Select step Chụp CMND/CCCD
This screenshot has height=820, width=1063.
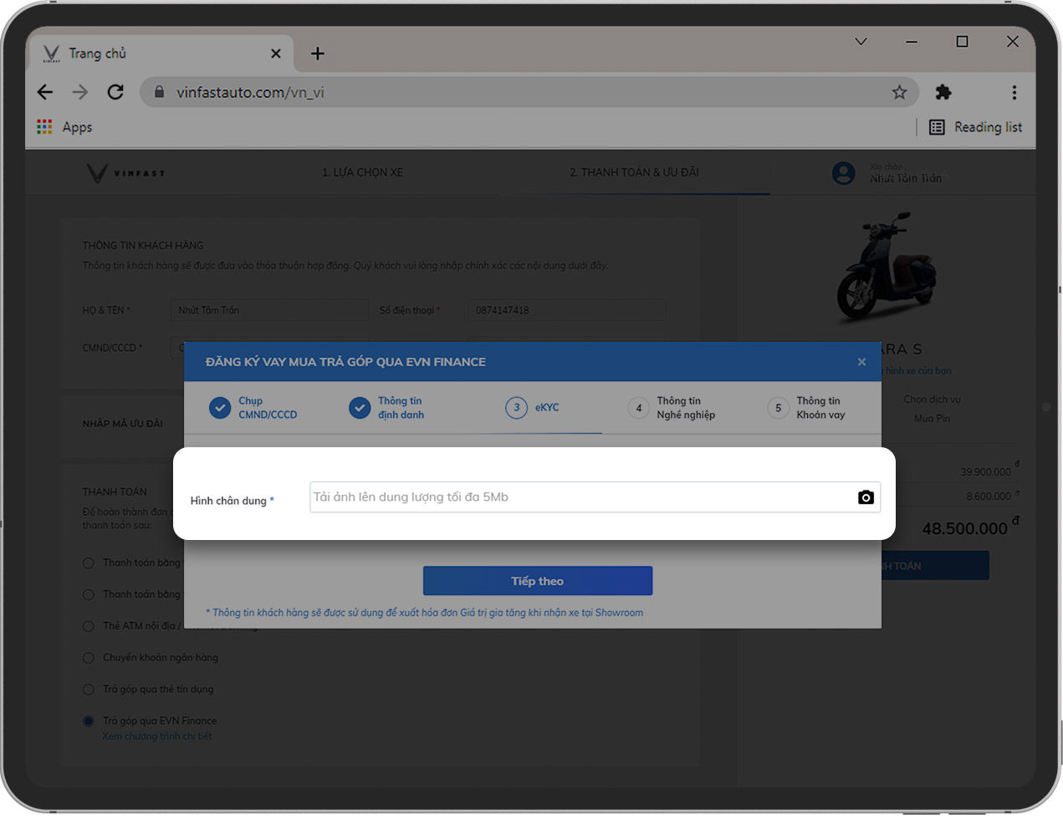(x=253, y=408)
